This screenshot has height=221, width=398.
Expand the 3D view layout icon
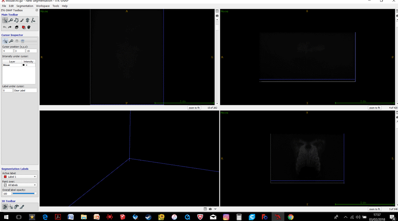click(205, 209)
